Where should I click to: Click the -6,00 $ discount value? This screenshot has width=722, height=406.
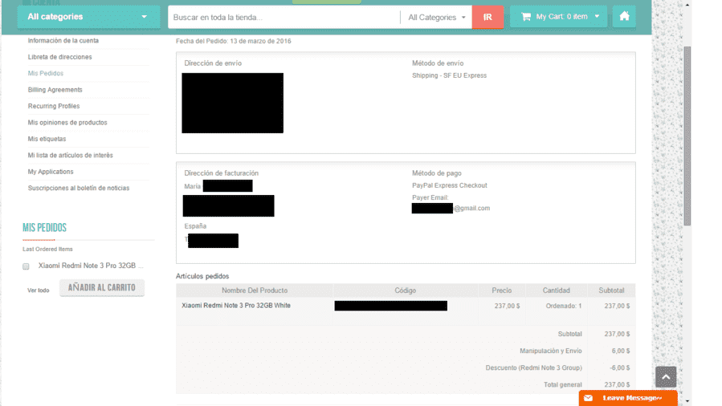click(620, 367)
